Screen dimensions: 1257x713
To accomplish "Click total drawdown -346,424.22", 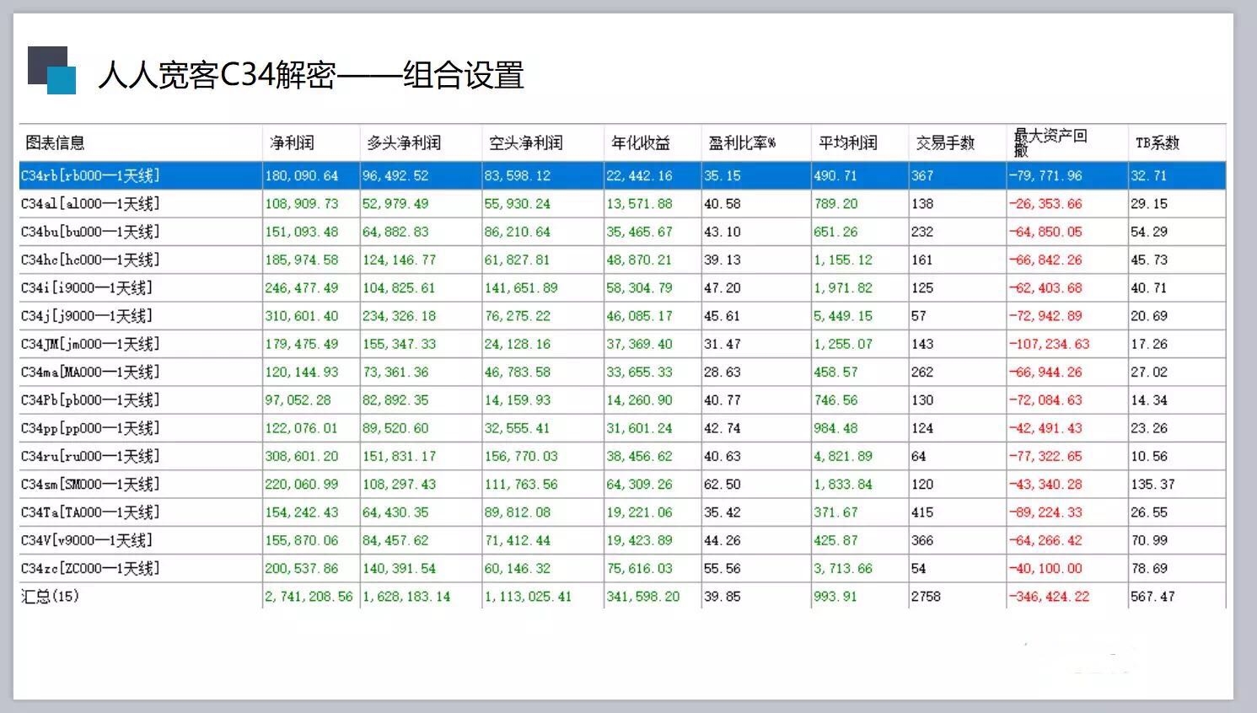I will 1050,597.
